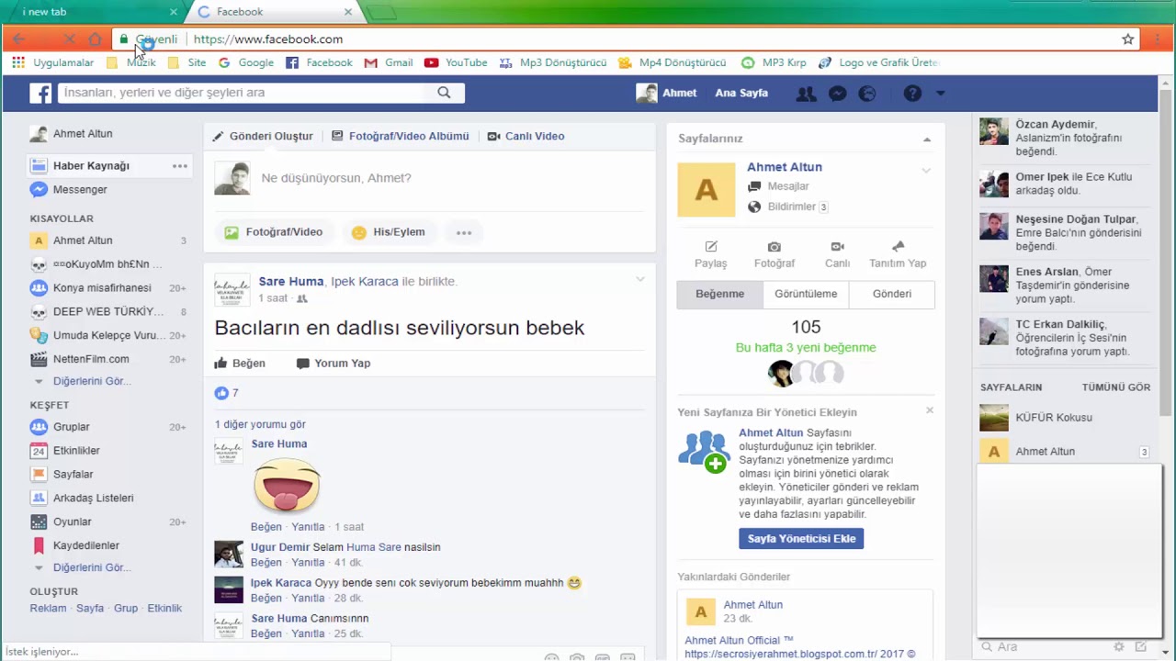Open NettenFilm.com shortcut
The image size is (1176, 661).
pos(91,359)
